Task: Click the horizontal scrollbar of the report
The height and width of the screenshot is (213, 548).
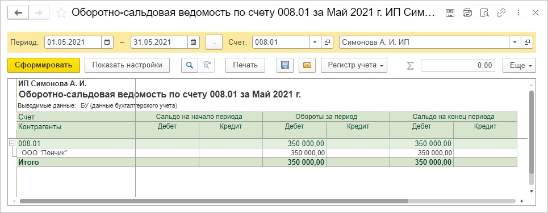Action: pyautogui.click(x=214, y=201)
